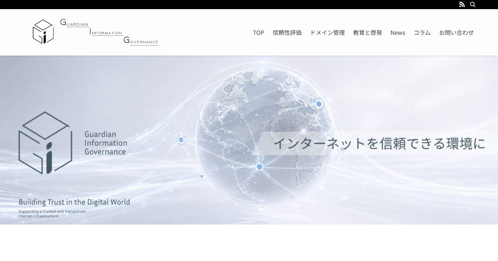This screenshot has width=498, height=261.
Task: Open 教育と啓発 menu item
Action: click(x=368, y=32)
